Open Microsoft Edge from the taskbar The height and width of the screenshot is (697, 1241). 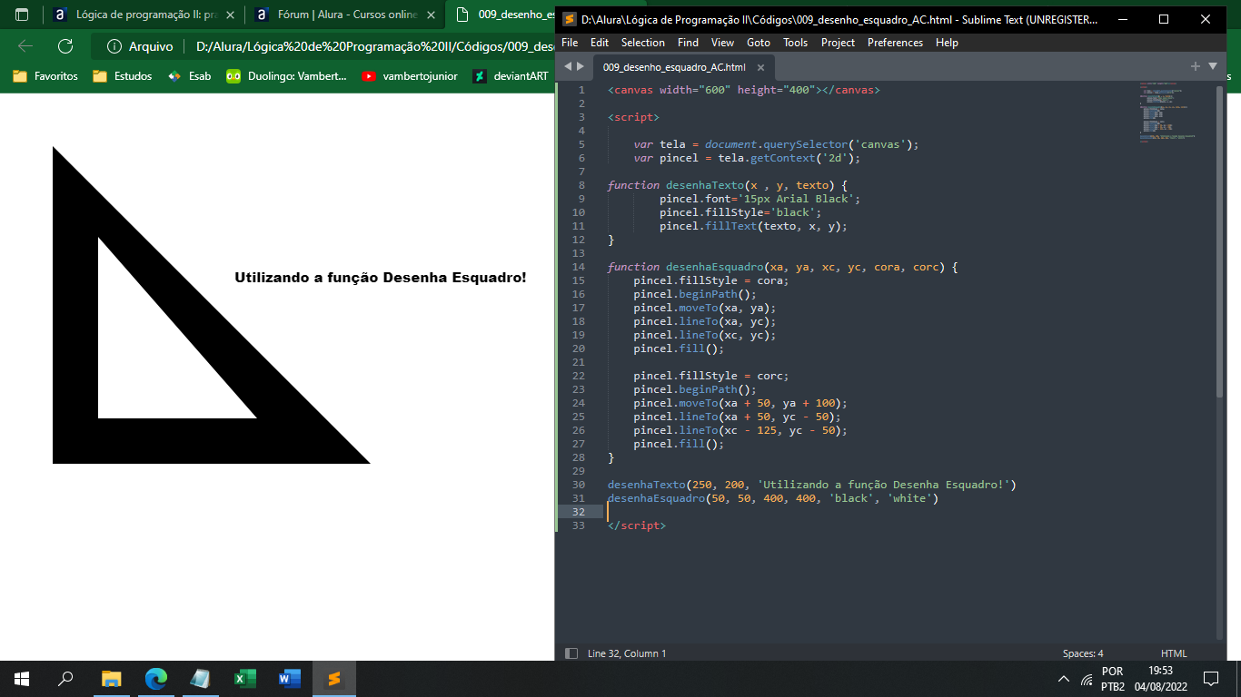click(156, 679)
